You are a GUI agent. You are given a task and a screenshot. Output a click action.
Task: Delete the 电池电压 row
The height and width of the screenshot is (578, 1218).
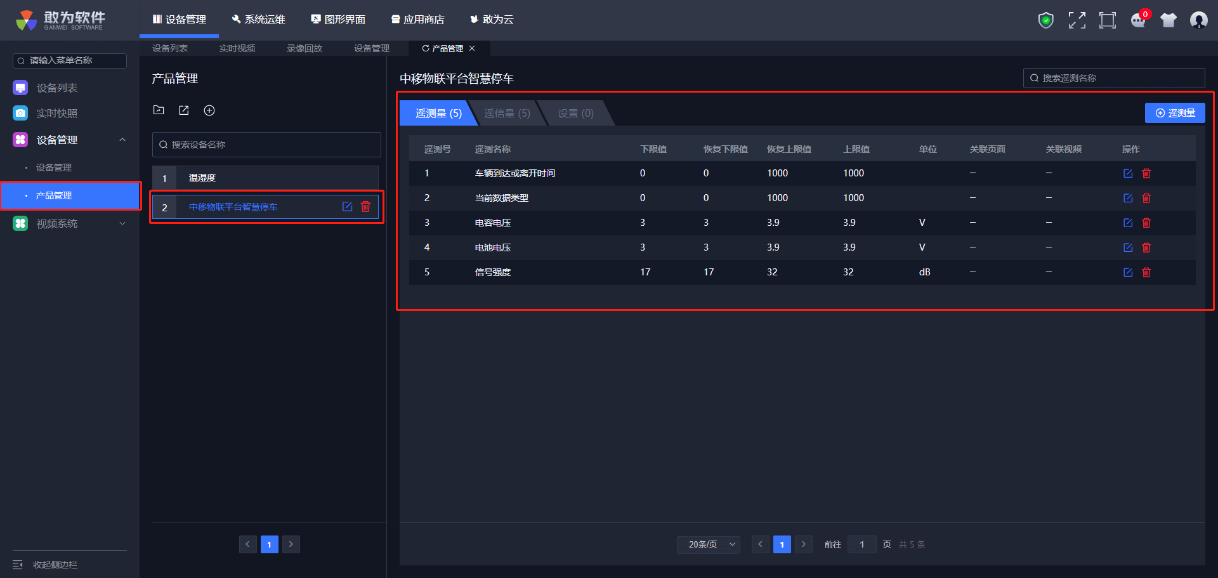1146,247
